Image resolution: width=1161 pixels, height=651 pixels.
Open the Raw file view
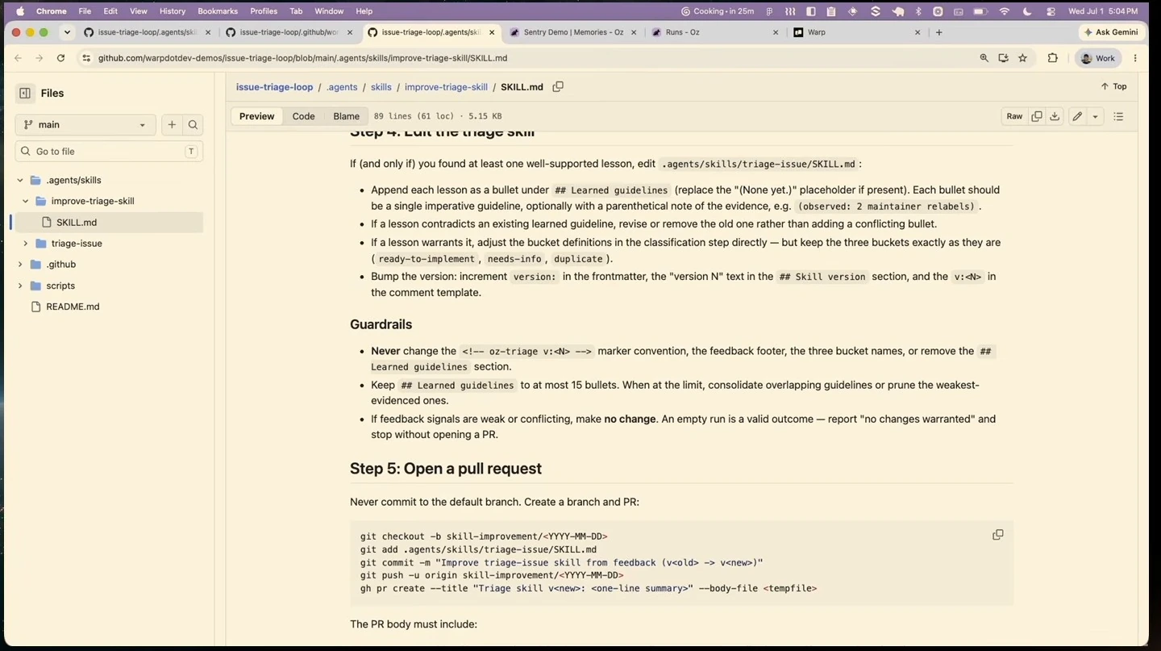tap(1014, 116)
